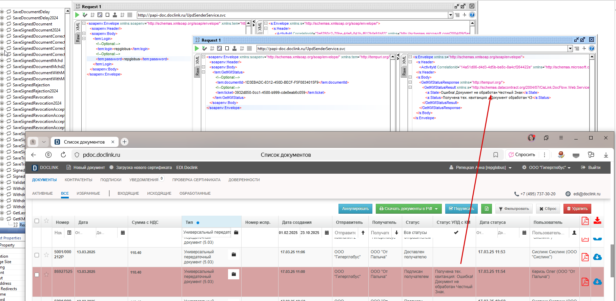Screen dimensions: 616x301
Task: Reset filters with the Сброс button
Action: coord(548,209)
